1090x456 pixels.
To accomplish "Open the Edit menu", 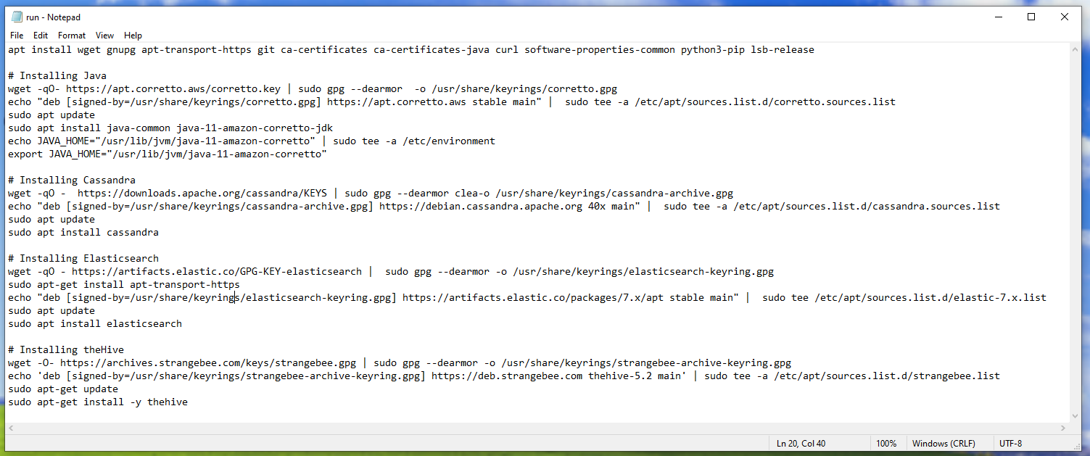I will coord(41,35).
